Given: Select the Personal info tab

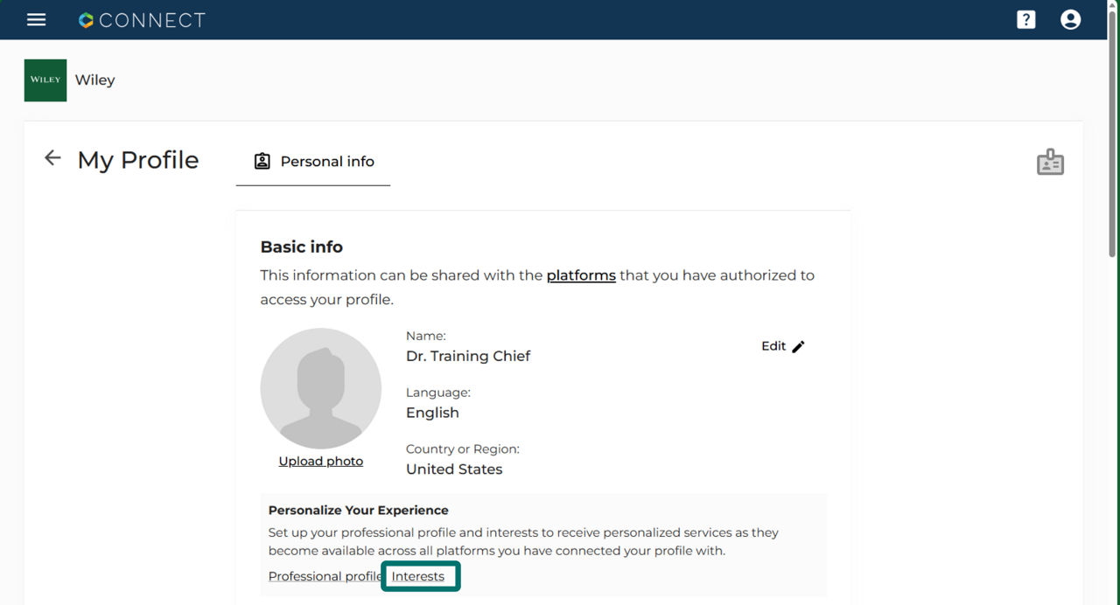Looking at the screenshot, I should [313, 162].
